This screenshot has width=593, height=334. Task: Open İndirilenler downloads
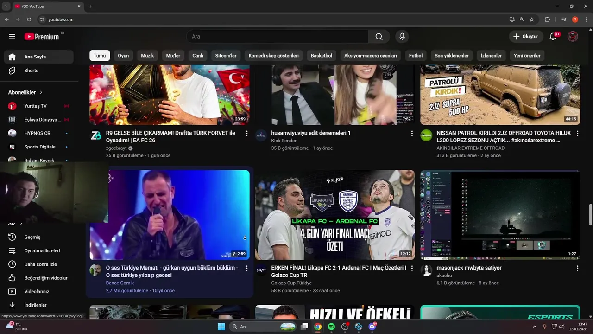tap(39, 305)
